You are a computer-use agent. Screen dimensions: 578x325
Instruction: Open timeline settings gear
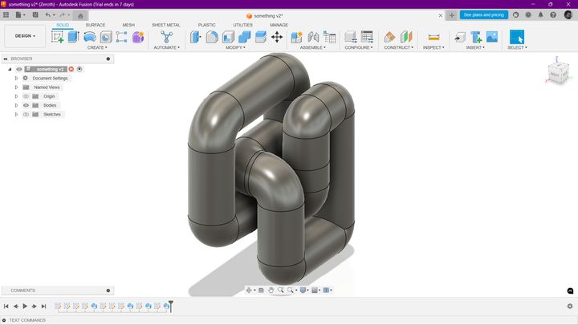570,306
